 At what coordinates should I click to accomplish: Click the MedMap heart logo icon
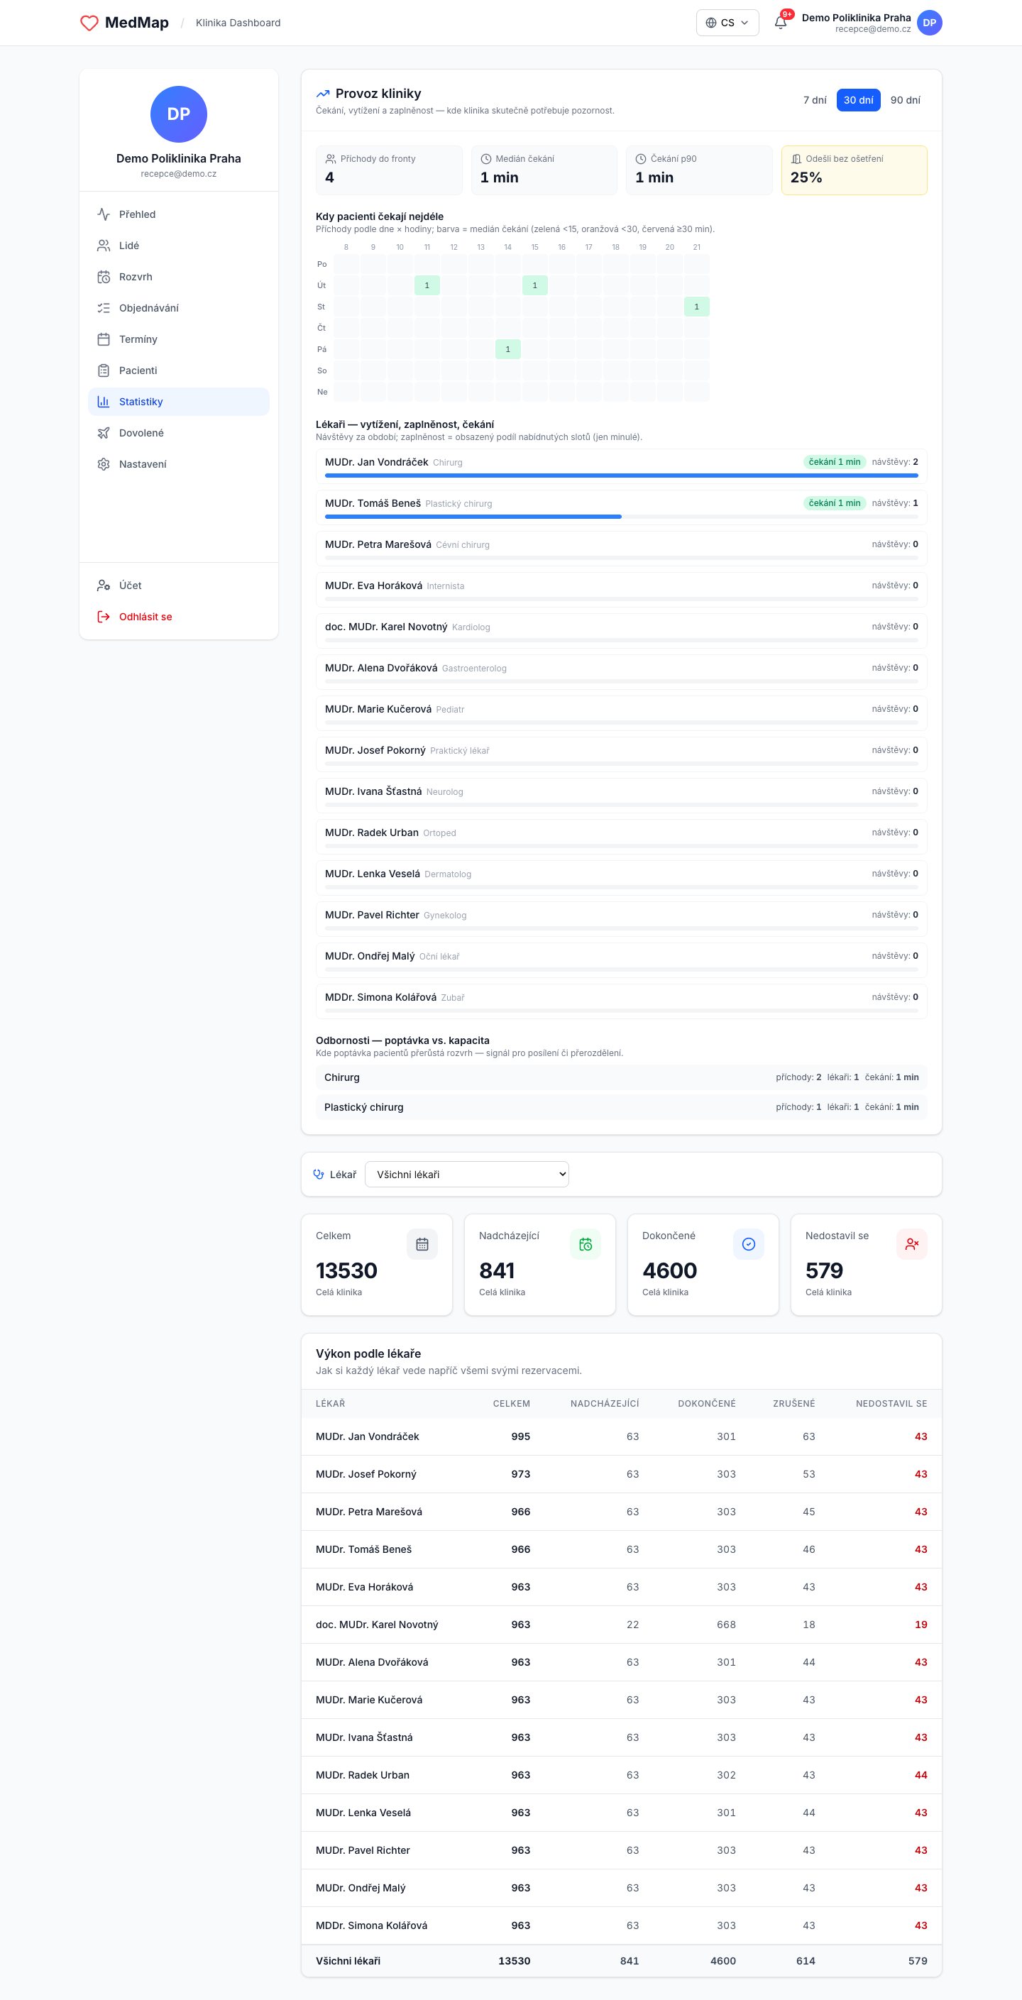coord(89,23)
